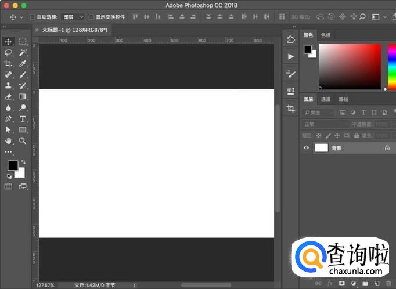Open the layer blend mode 正常 dropdown
Viewport: 396px width, 289px height.
322,124
